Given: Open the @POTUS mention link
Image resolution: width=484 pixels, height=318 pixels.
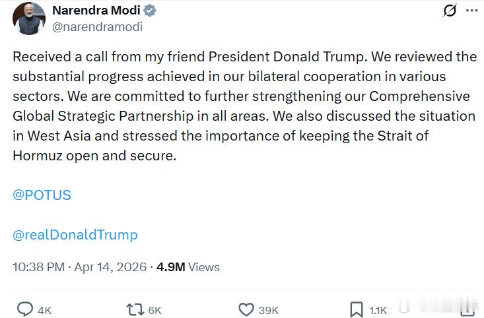Looking at the screenshot, I should coord(42,195).
